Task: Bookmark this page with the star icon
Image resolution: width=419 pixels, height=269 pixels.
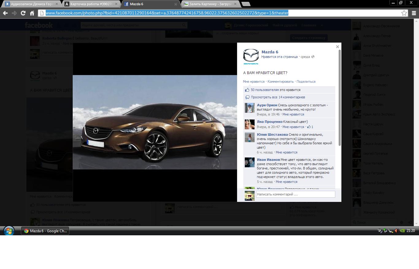Action: (x=404, y=13)
